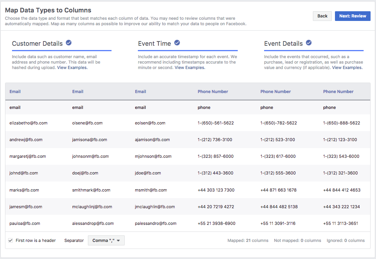This screenshot has height=259, width=376.
Task: Click the 'Not mapped: 0 columns' summary
Action: (297, 240)
